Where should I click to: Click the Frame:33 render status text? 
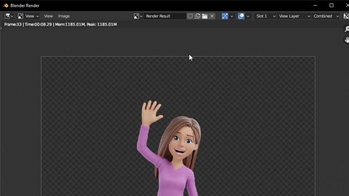[x=61, y=24]
